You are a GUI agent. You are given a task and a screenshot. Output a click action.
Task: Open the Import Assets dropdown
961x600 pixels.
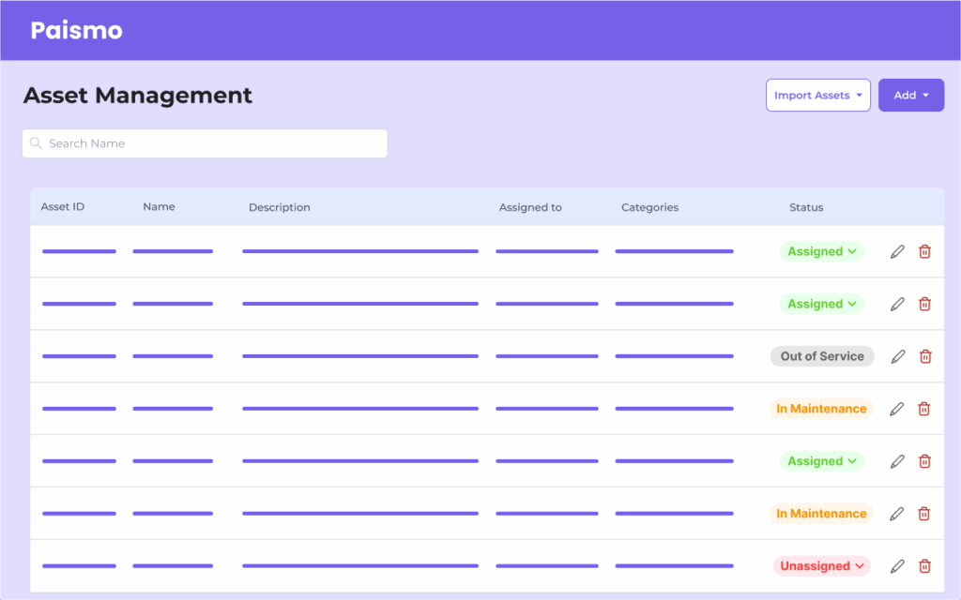(x=817, y=95)
